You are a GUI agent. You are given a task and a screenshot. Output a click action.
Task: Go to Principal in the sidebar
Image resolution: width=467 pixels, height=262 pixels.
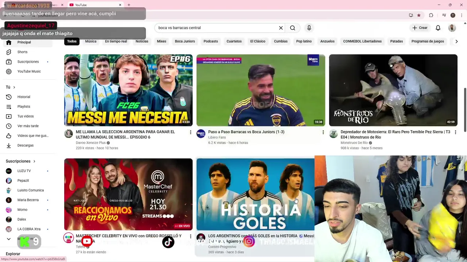pyautogui.click(x=28, y=42)
